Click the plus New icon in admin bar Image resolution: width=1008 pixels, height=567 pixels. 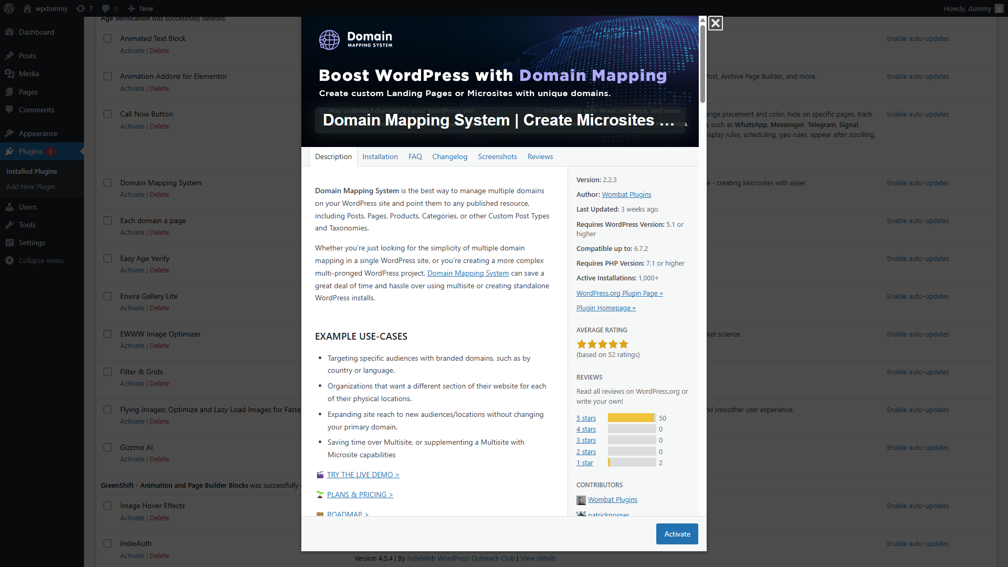(x=131, y=8)
